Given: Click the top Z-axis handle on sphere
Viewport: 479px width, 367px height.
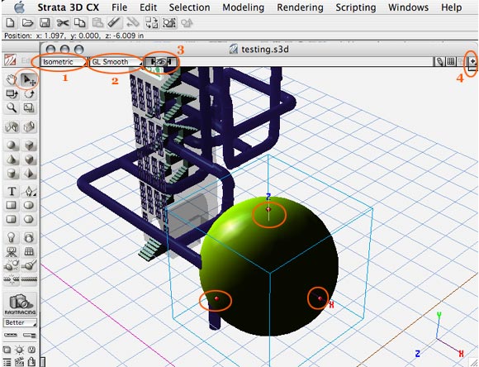Looking at the screenshot, I should point(268,209).
